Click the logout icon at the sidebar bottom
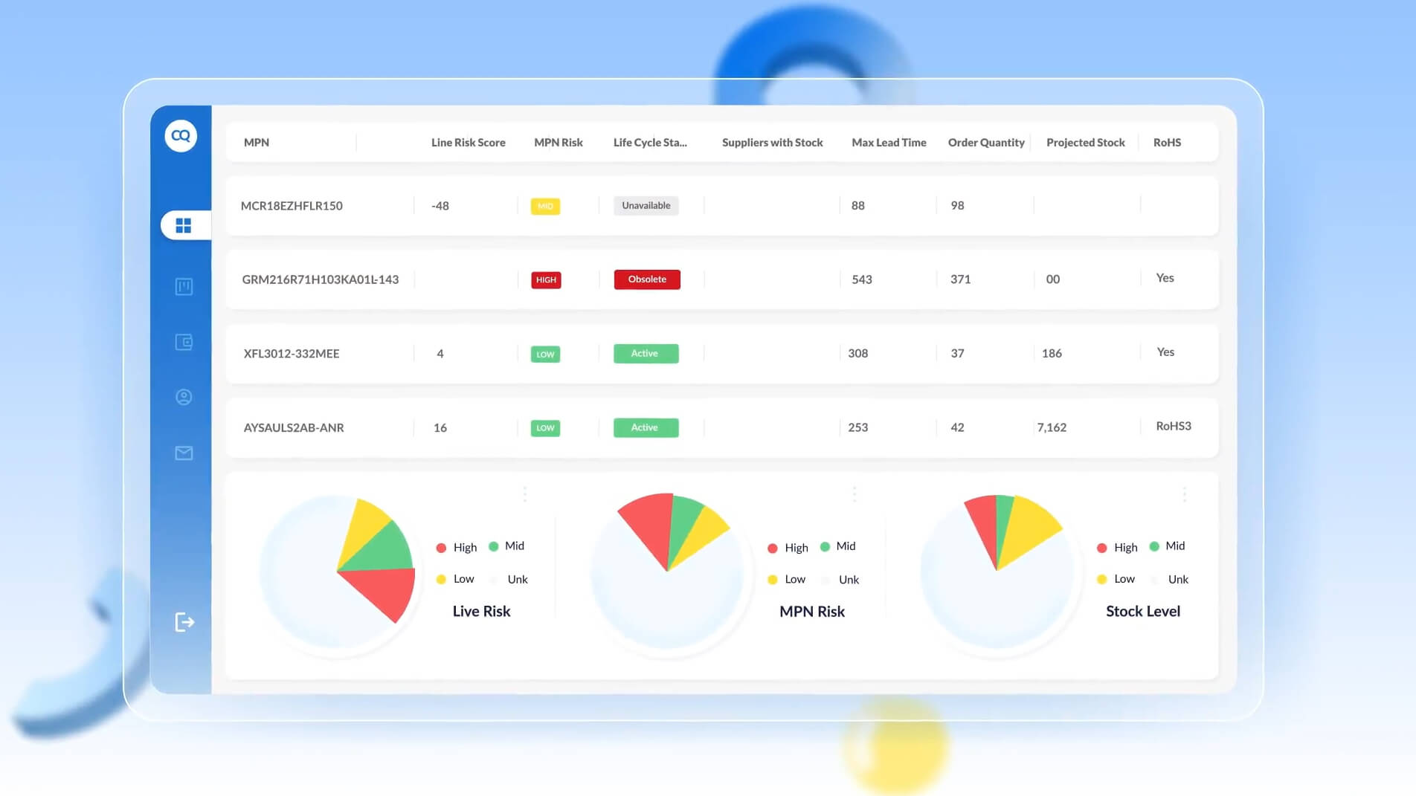The width and height of the screenshot is (1416, 796). [184, 622]
